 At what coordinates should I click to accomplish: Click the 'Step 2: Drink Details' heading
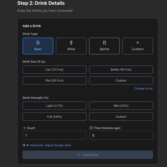[x=41, y=3]
